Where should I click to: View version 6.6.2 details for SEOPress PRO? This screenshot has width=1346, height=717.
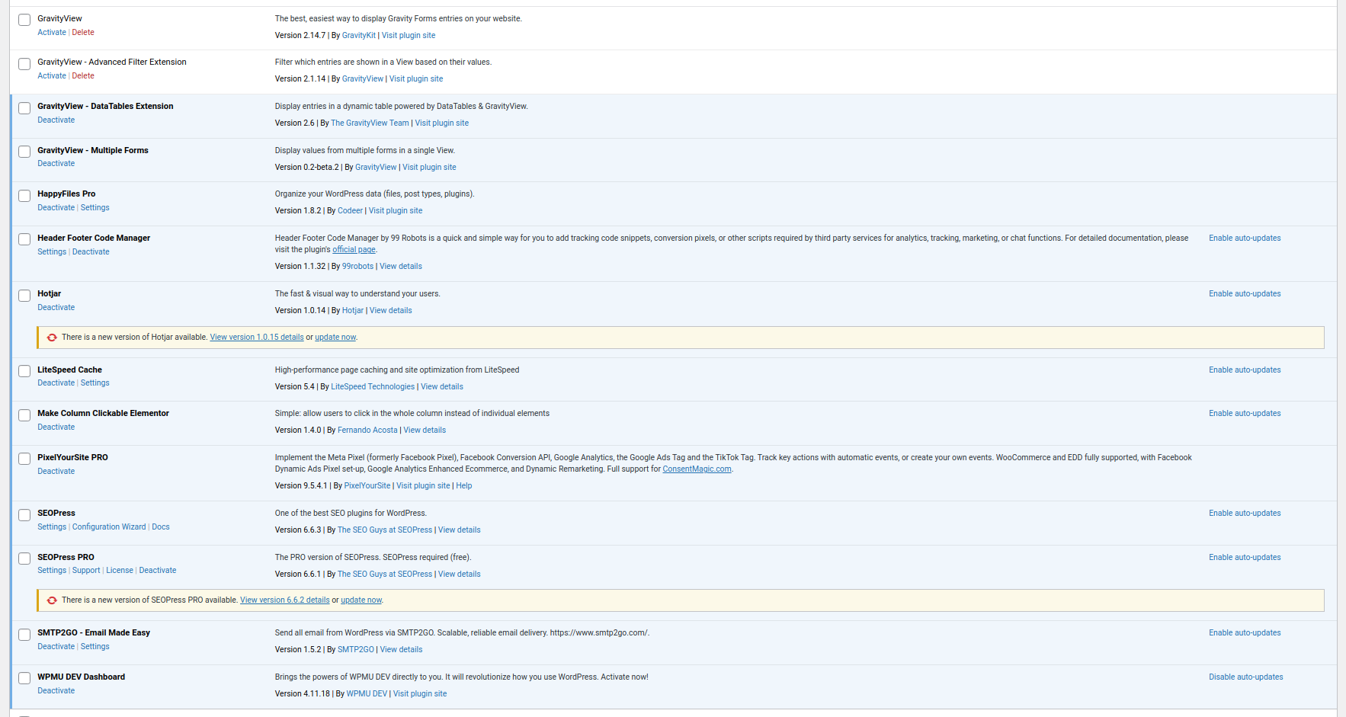pos(285,600)
